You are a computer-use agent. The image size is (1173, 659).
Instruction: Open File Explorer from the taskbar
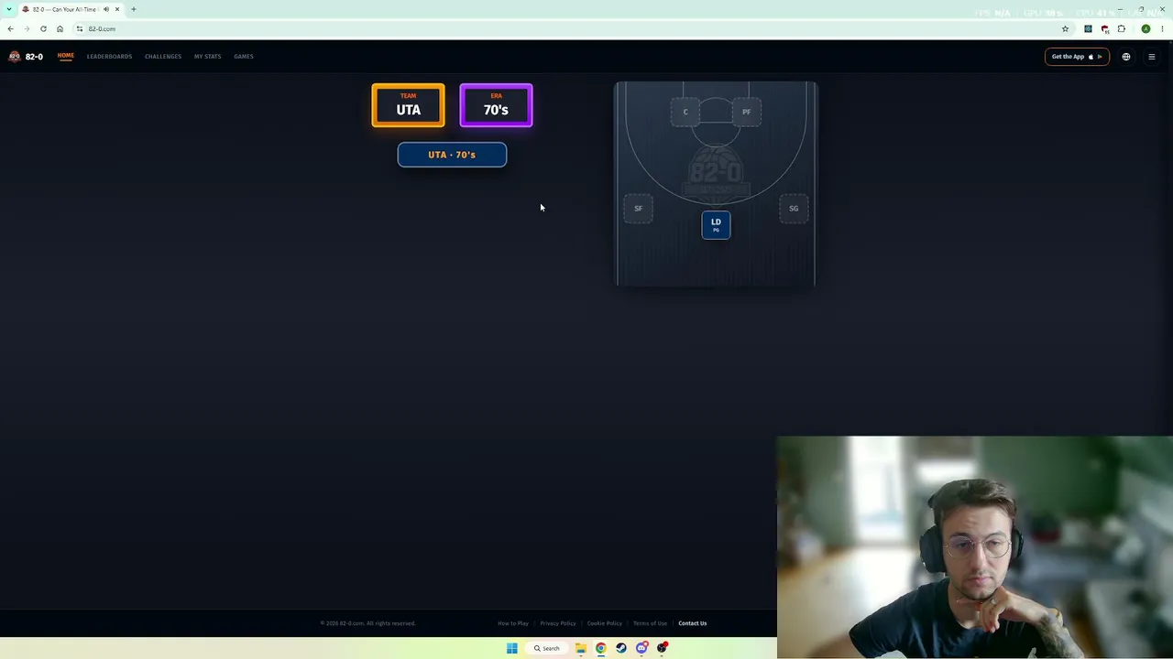(581, 648)
